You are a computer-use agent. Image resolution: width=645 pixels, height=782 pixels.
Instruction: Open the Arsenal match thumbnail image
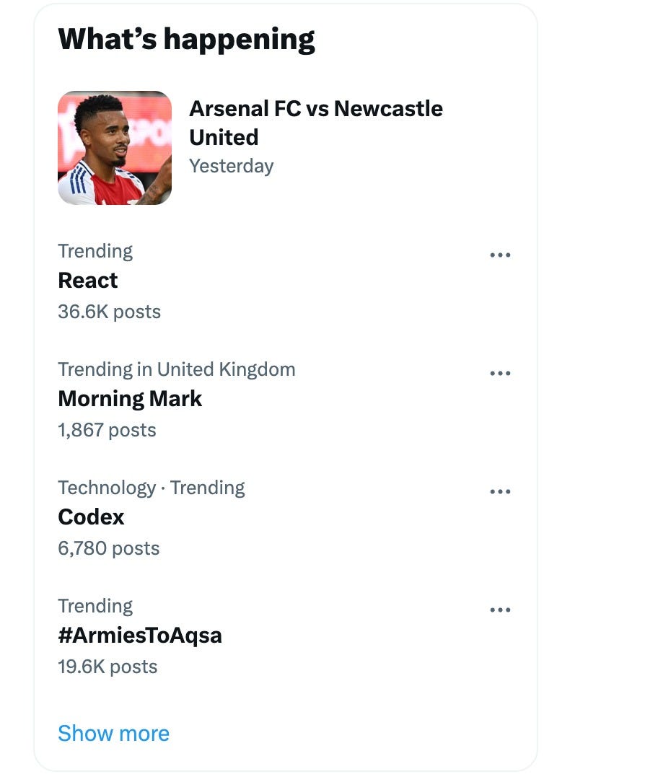(115, 148)
